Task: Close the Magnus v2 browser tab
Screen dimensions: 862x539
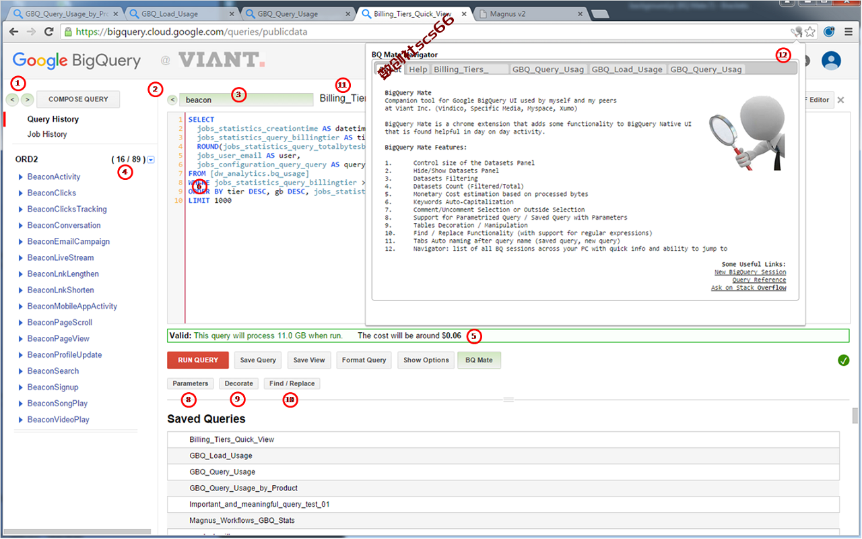Action: point(581,13)
